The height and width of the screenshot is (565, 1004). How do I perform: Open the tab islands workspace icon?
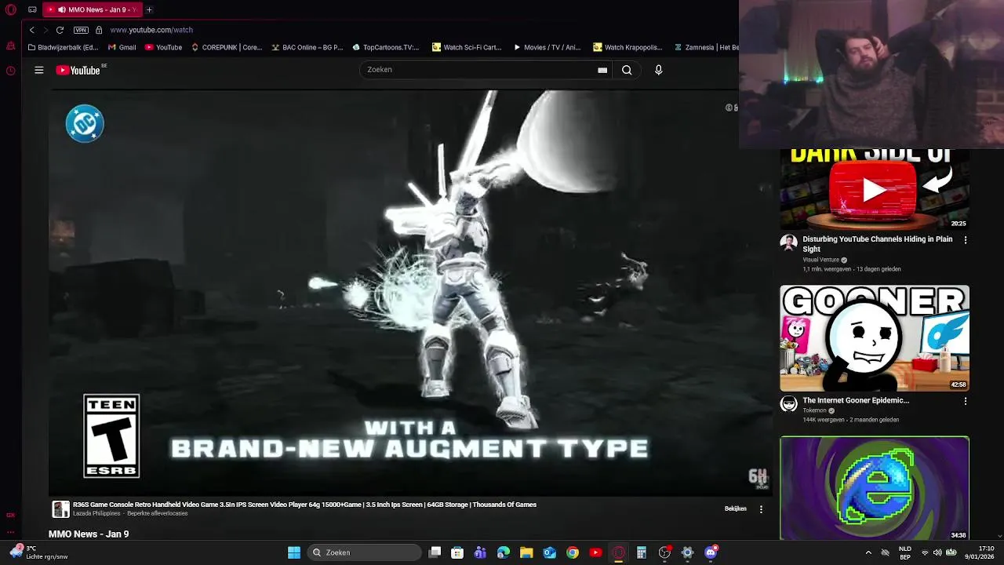pyautogui.click(x=32, y=9)
